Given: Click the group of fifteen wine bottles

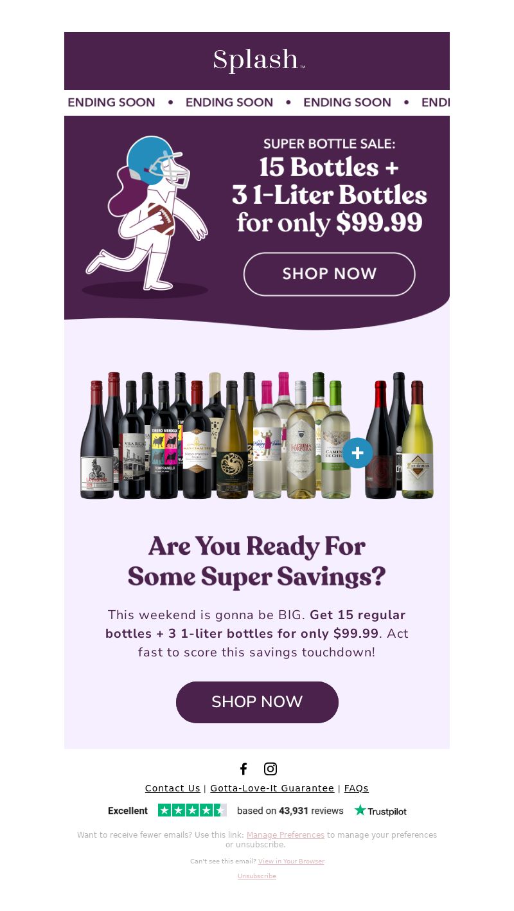Looking at the screenshot, I should (215, 435).
